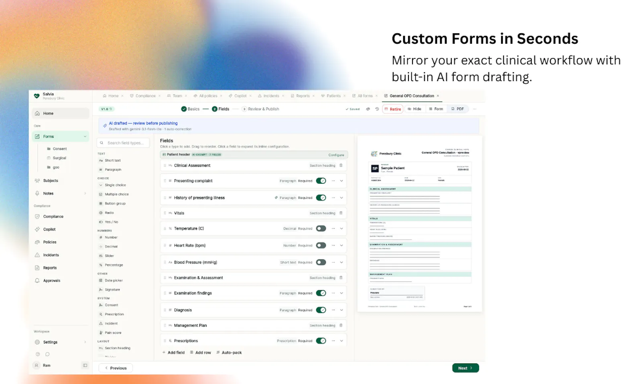Toggle Required for History of presenting illness
Viewport: 642px width, 384px height.
[321, 198]
